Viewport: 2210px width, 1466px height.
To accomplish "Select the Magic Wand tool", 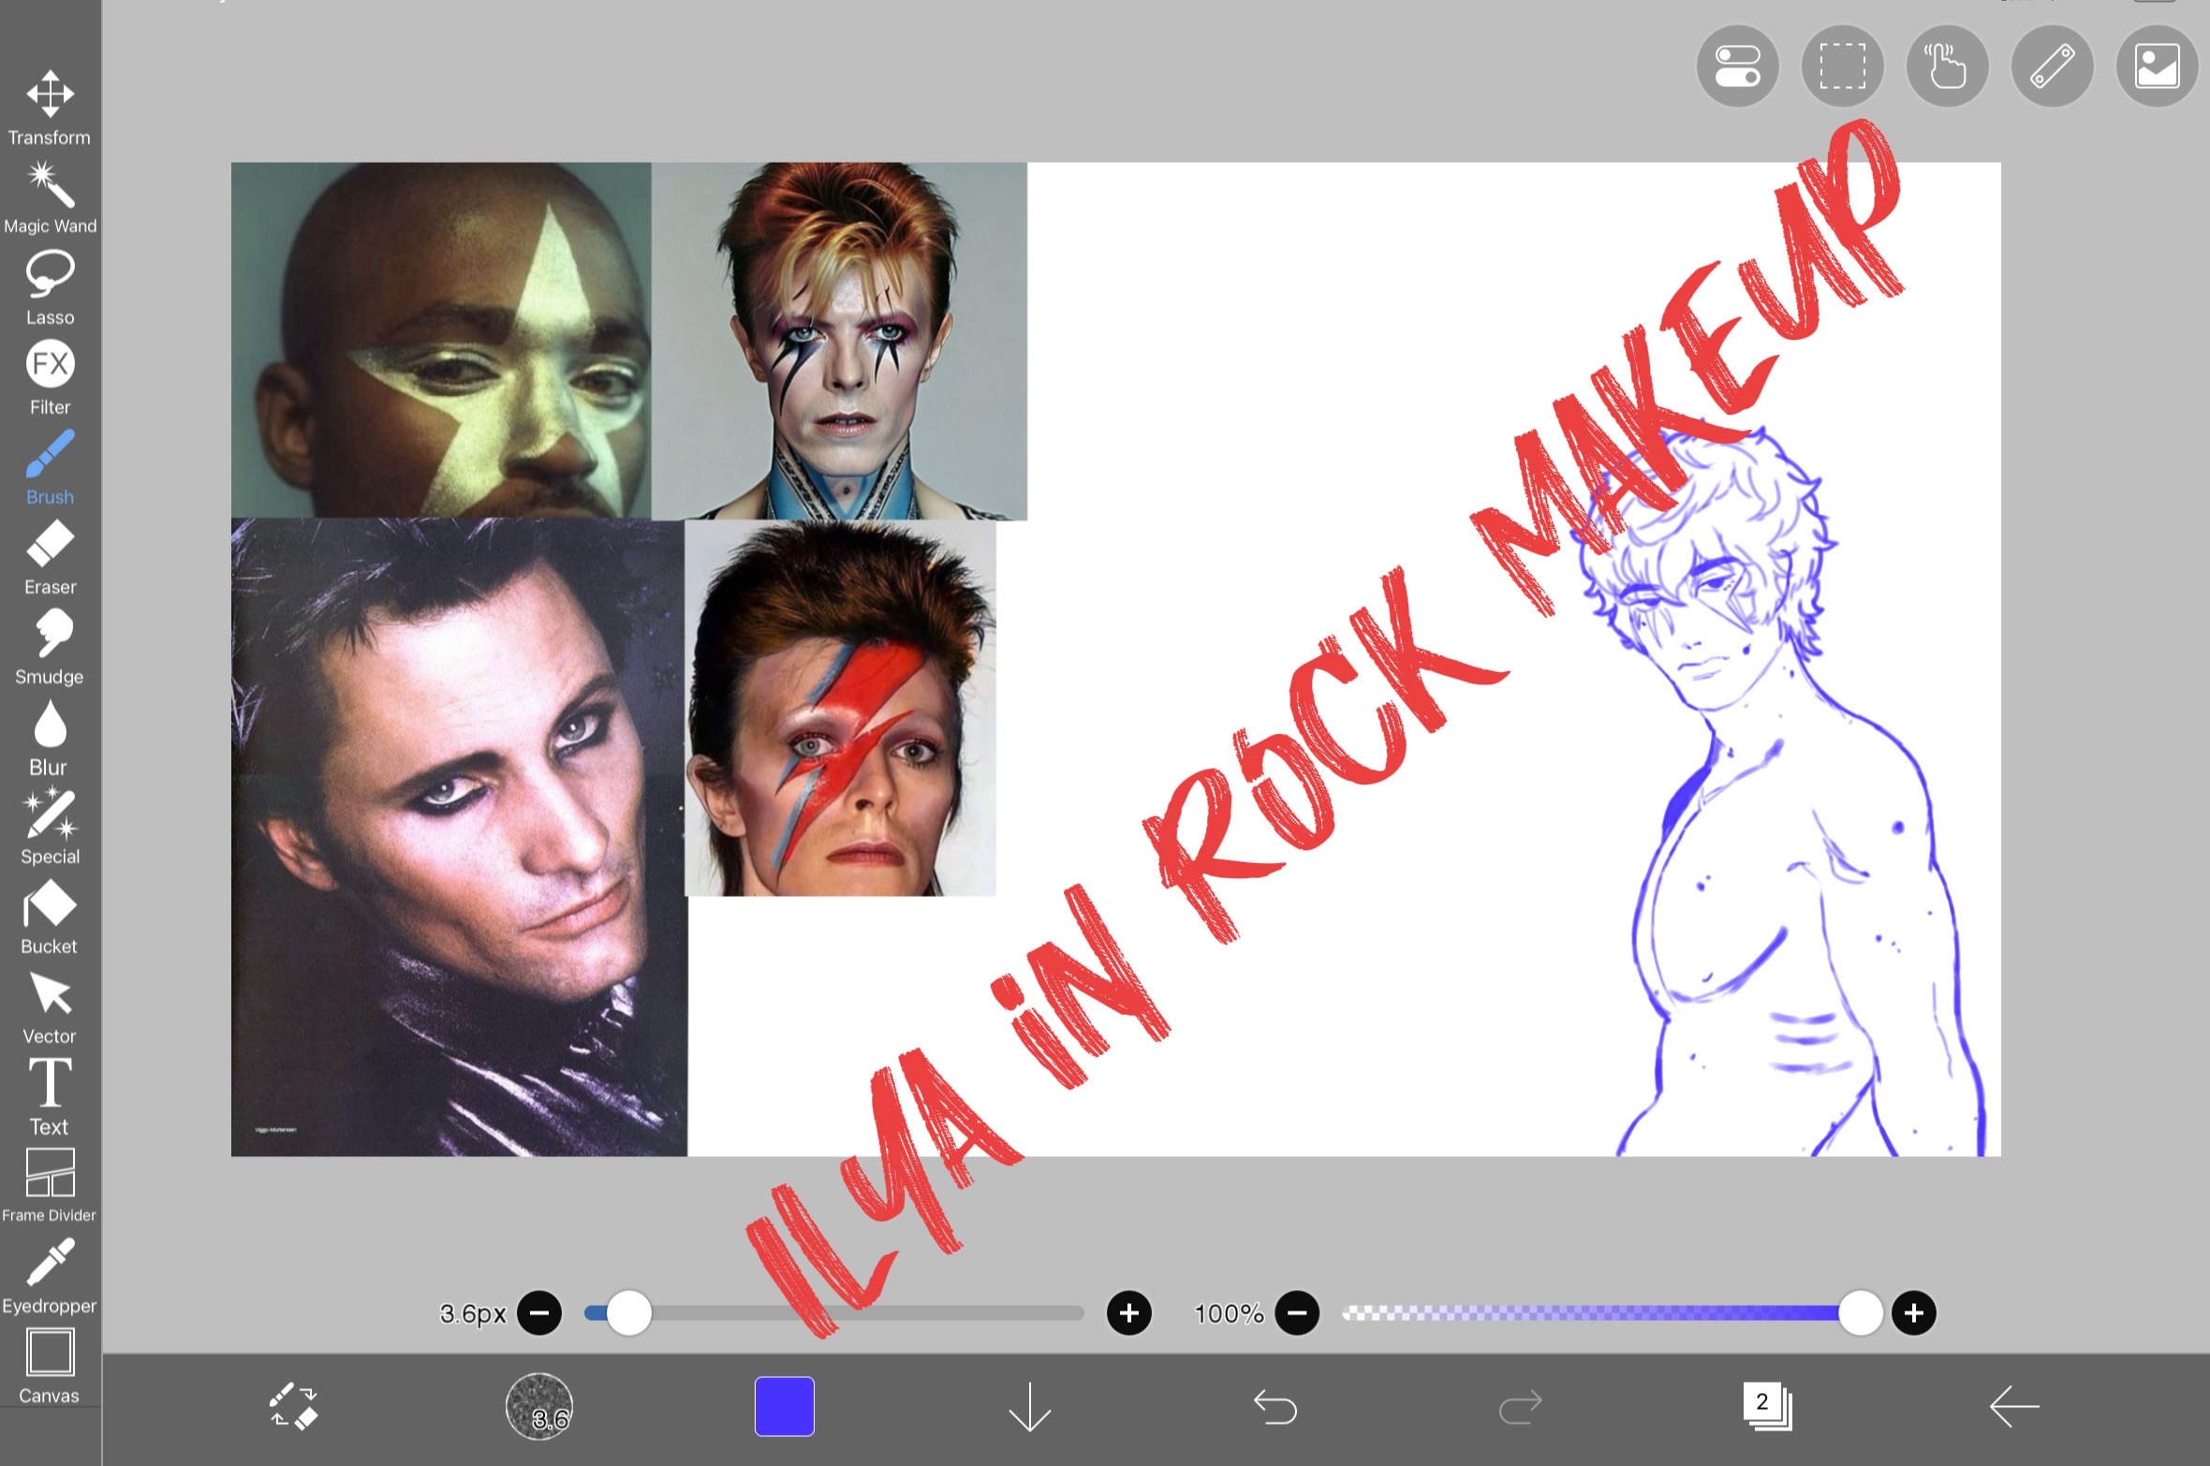I will point(50,197).
